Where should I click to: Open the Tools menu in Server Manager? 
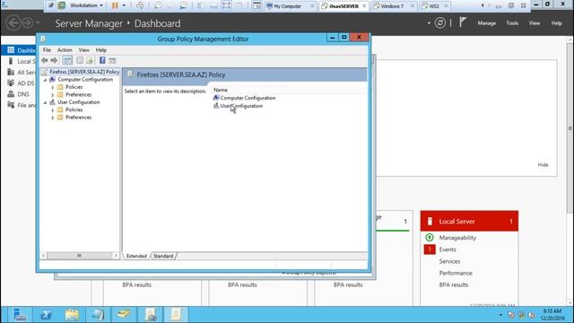tap(512, 23)
